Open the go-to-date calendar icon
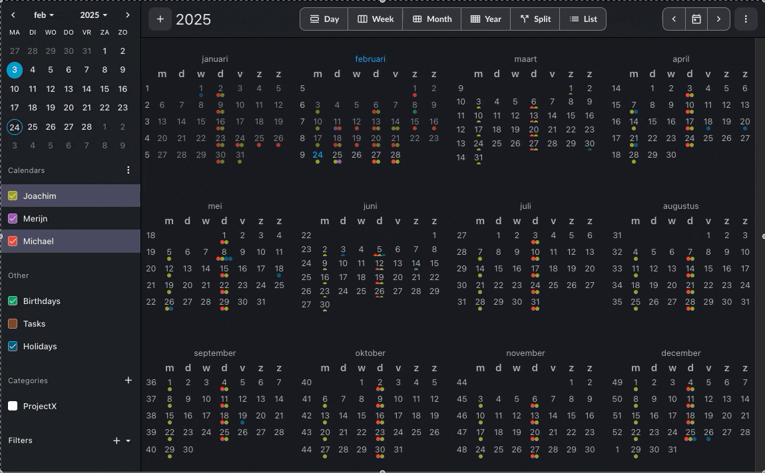 pyautogui.click(x=696, y=19)
